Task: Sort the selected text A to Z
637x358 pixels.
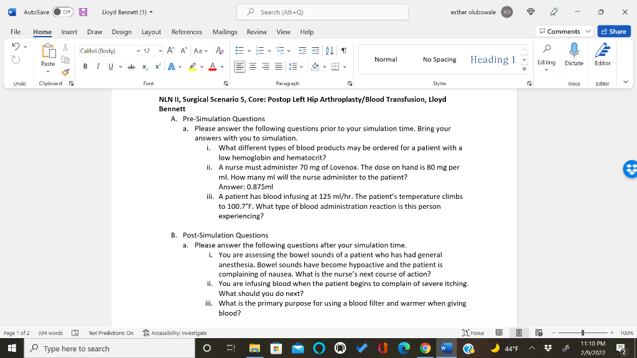Action: [330, 50]
